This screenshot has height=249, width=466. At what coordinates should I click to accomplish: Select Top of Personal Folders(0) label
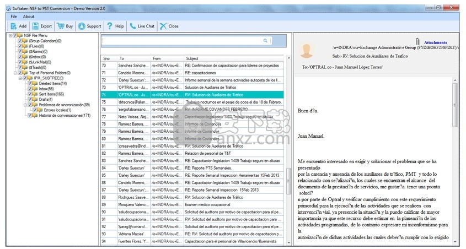[x=50, y=73]
